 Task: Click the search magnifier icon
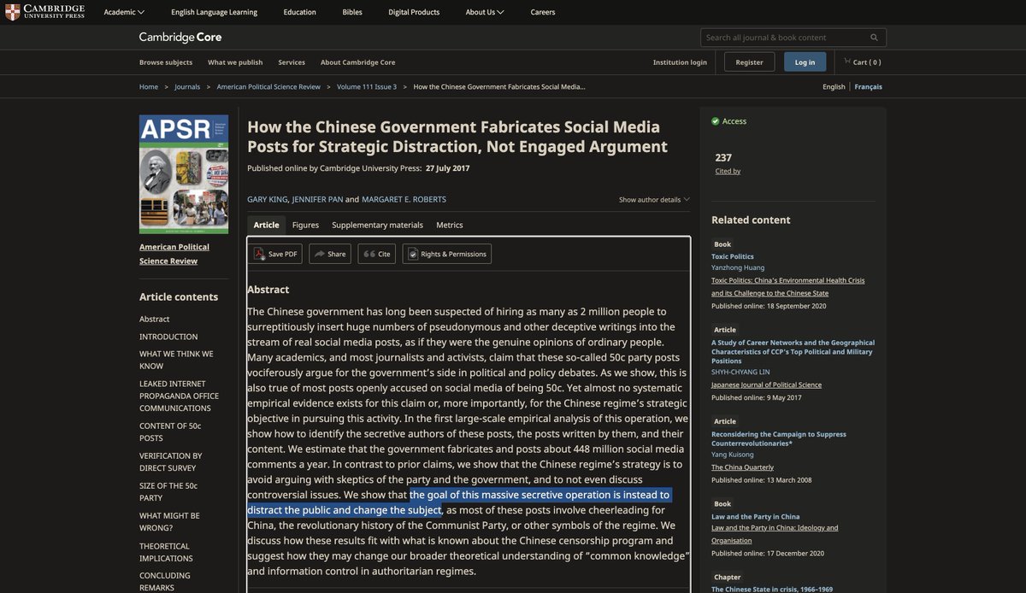pos(874,38)
